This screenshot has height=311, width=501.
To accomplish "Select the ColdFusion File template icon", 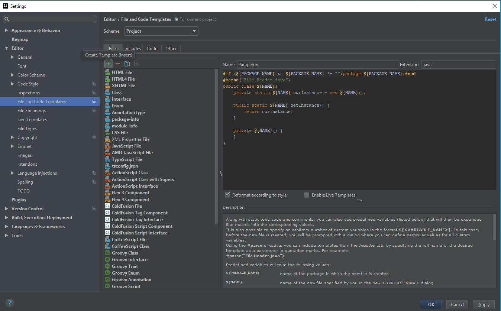I will pos(107,206).
